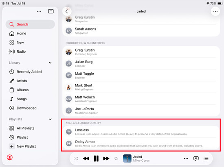Open the New section
This screenshot has width=224, height=167.
pyautogui.click(x=30, y=43)
